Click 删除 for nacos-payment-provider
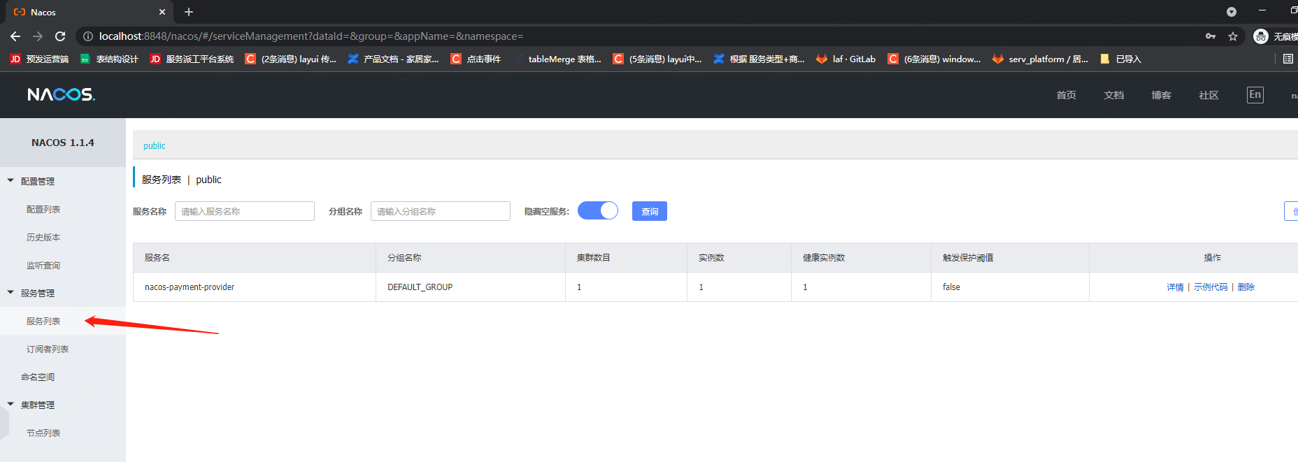The height and width of the screenshot is (462, 1298). pos(1246,287)
